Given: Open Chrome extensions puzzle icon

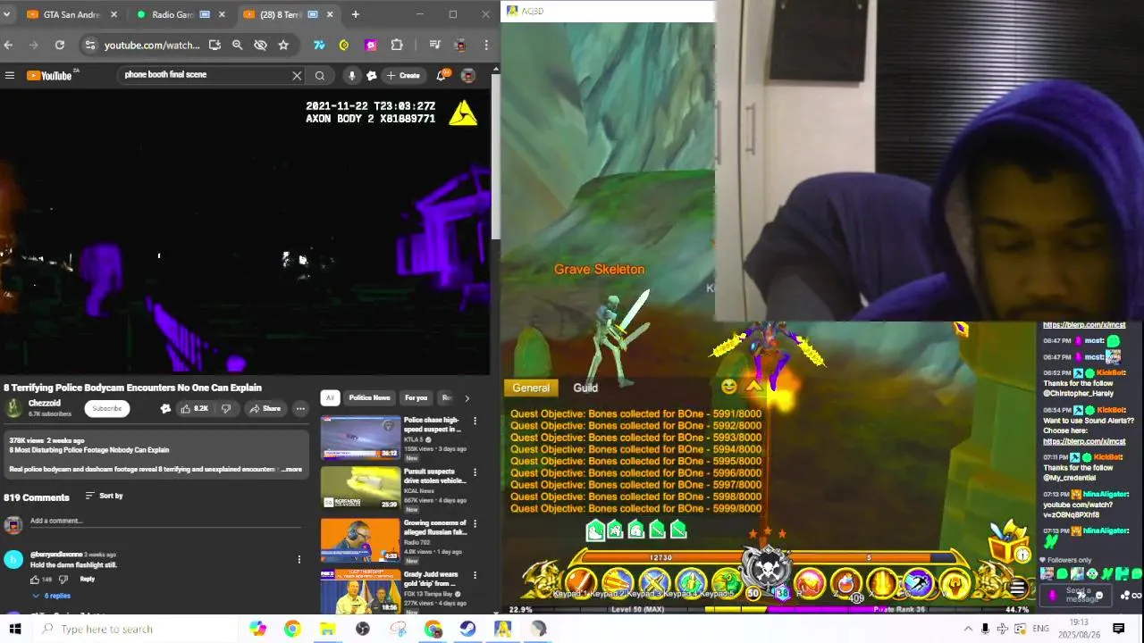Looking at the screenshot, I should (x=397, y=45).
